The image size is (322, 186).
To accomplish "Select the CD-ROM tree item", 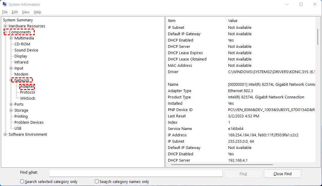I will pos(22,44).
